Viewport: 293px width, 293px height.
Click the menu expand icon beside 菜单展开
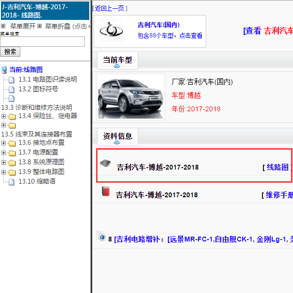click(x=3, y=26)
